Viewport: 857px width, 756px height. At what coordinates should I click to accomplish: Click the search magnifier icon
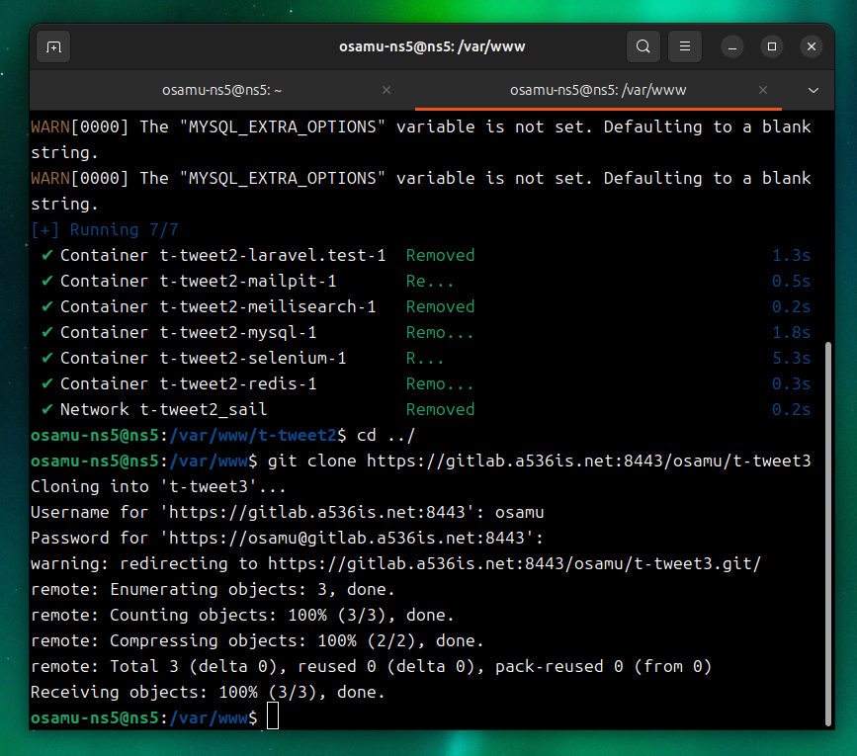tap(643, 46)
